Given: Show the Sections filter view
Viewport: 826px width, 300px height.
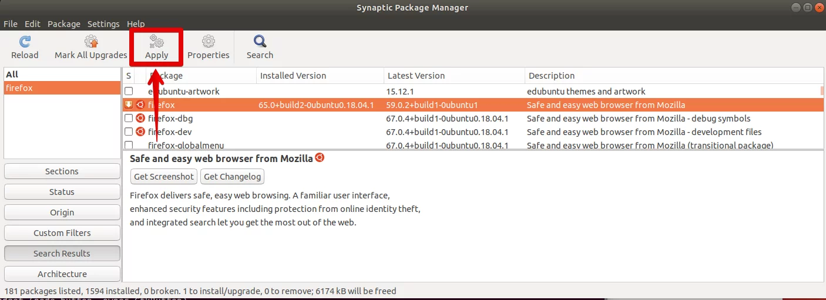Looking at the screenshot, I should click(x=62, y=171).
